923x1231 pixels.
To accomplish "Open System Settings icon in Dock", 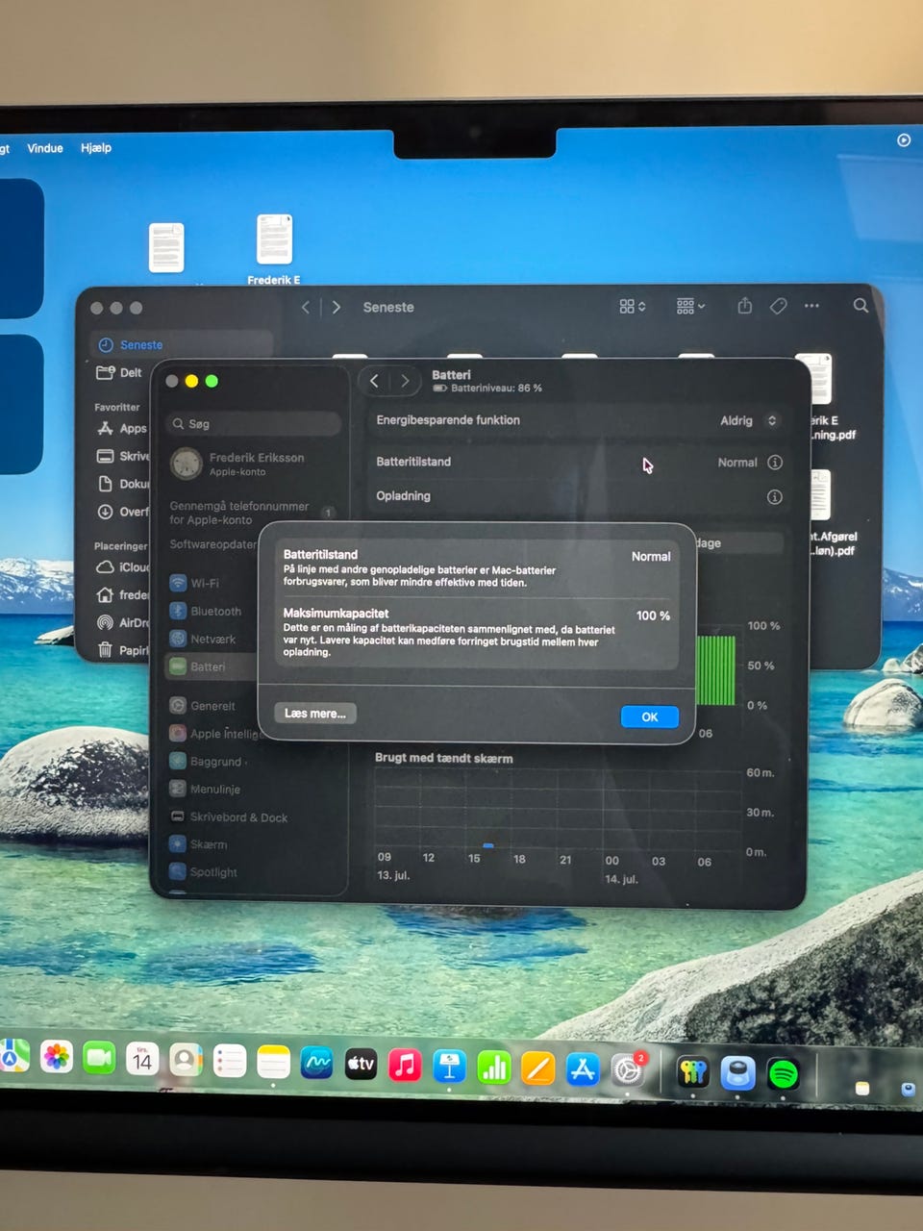I will (628, 1070).
